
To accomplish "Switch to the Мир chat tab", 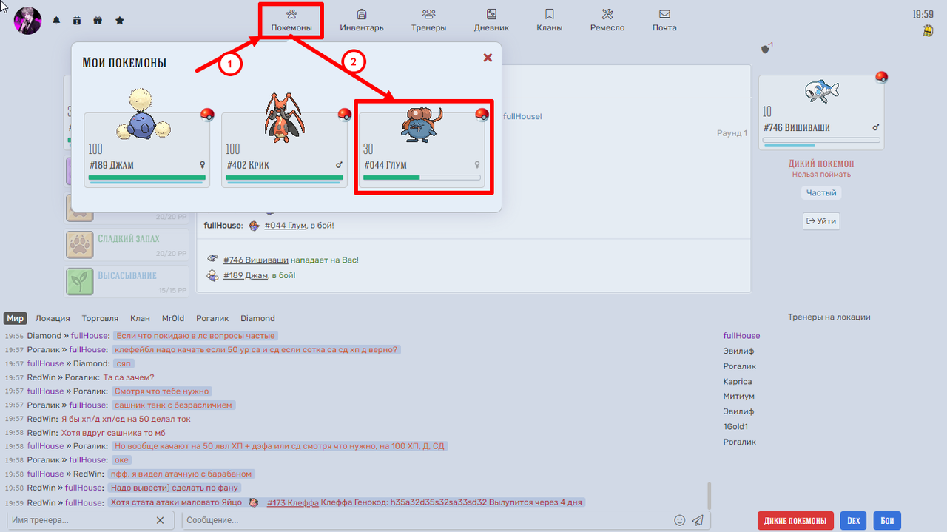I will 15,318.
